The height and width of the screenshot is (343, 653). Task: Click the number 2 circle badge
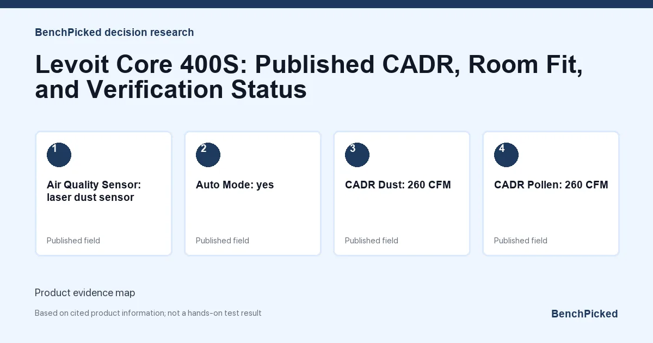(x=208, y=155)
